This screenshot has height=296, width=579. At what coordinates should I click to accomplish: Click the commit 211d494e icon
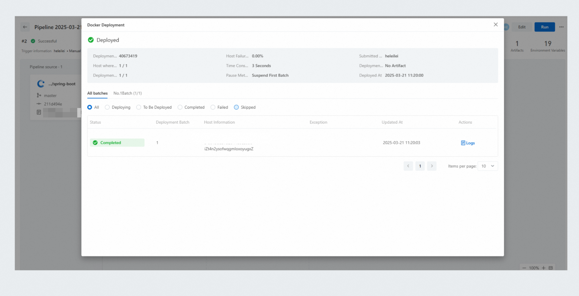(x=39, y=104)
